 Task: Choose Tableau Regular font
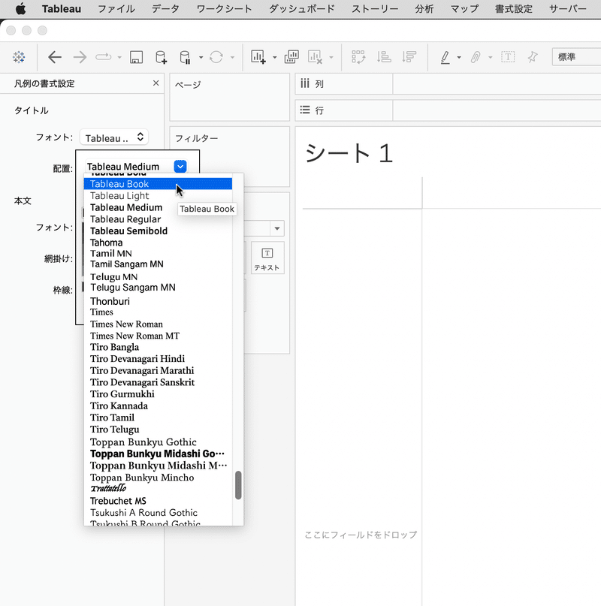(x=158, y=219)
